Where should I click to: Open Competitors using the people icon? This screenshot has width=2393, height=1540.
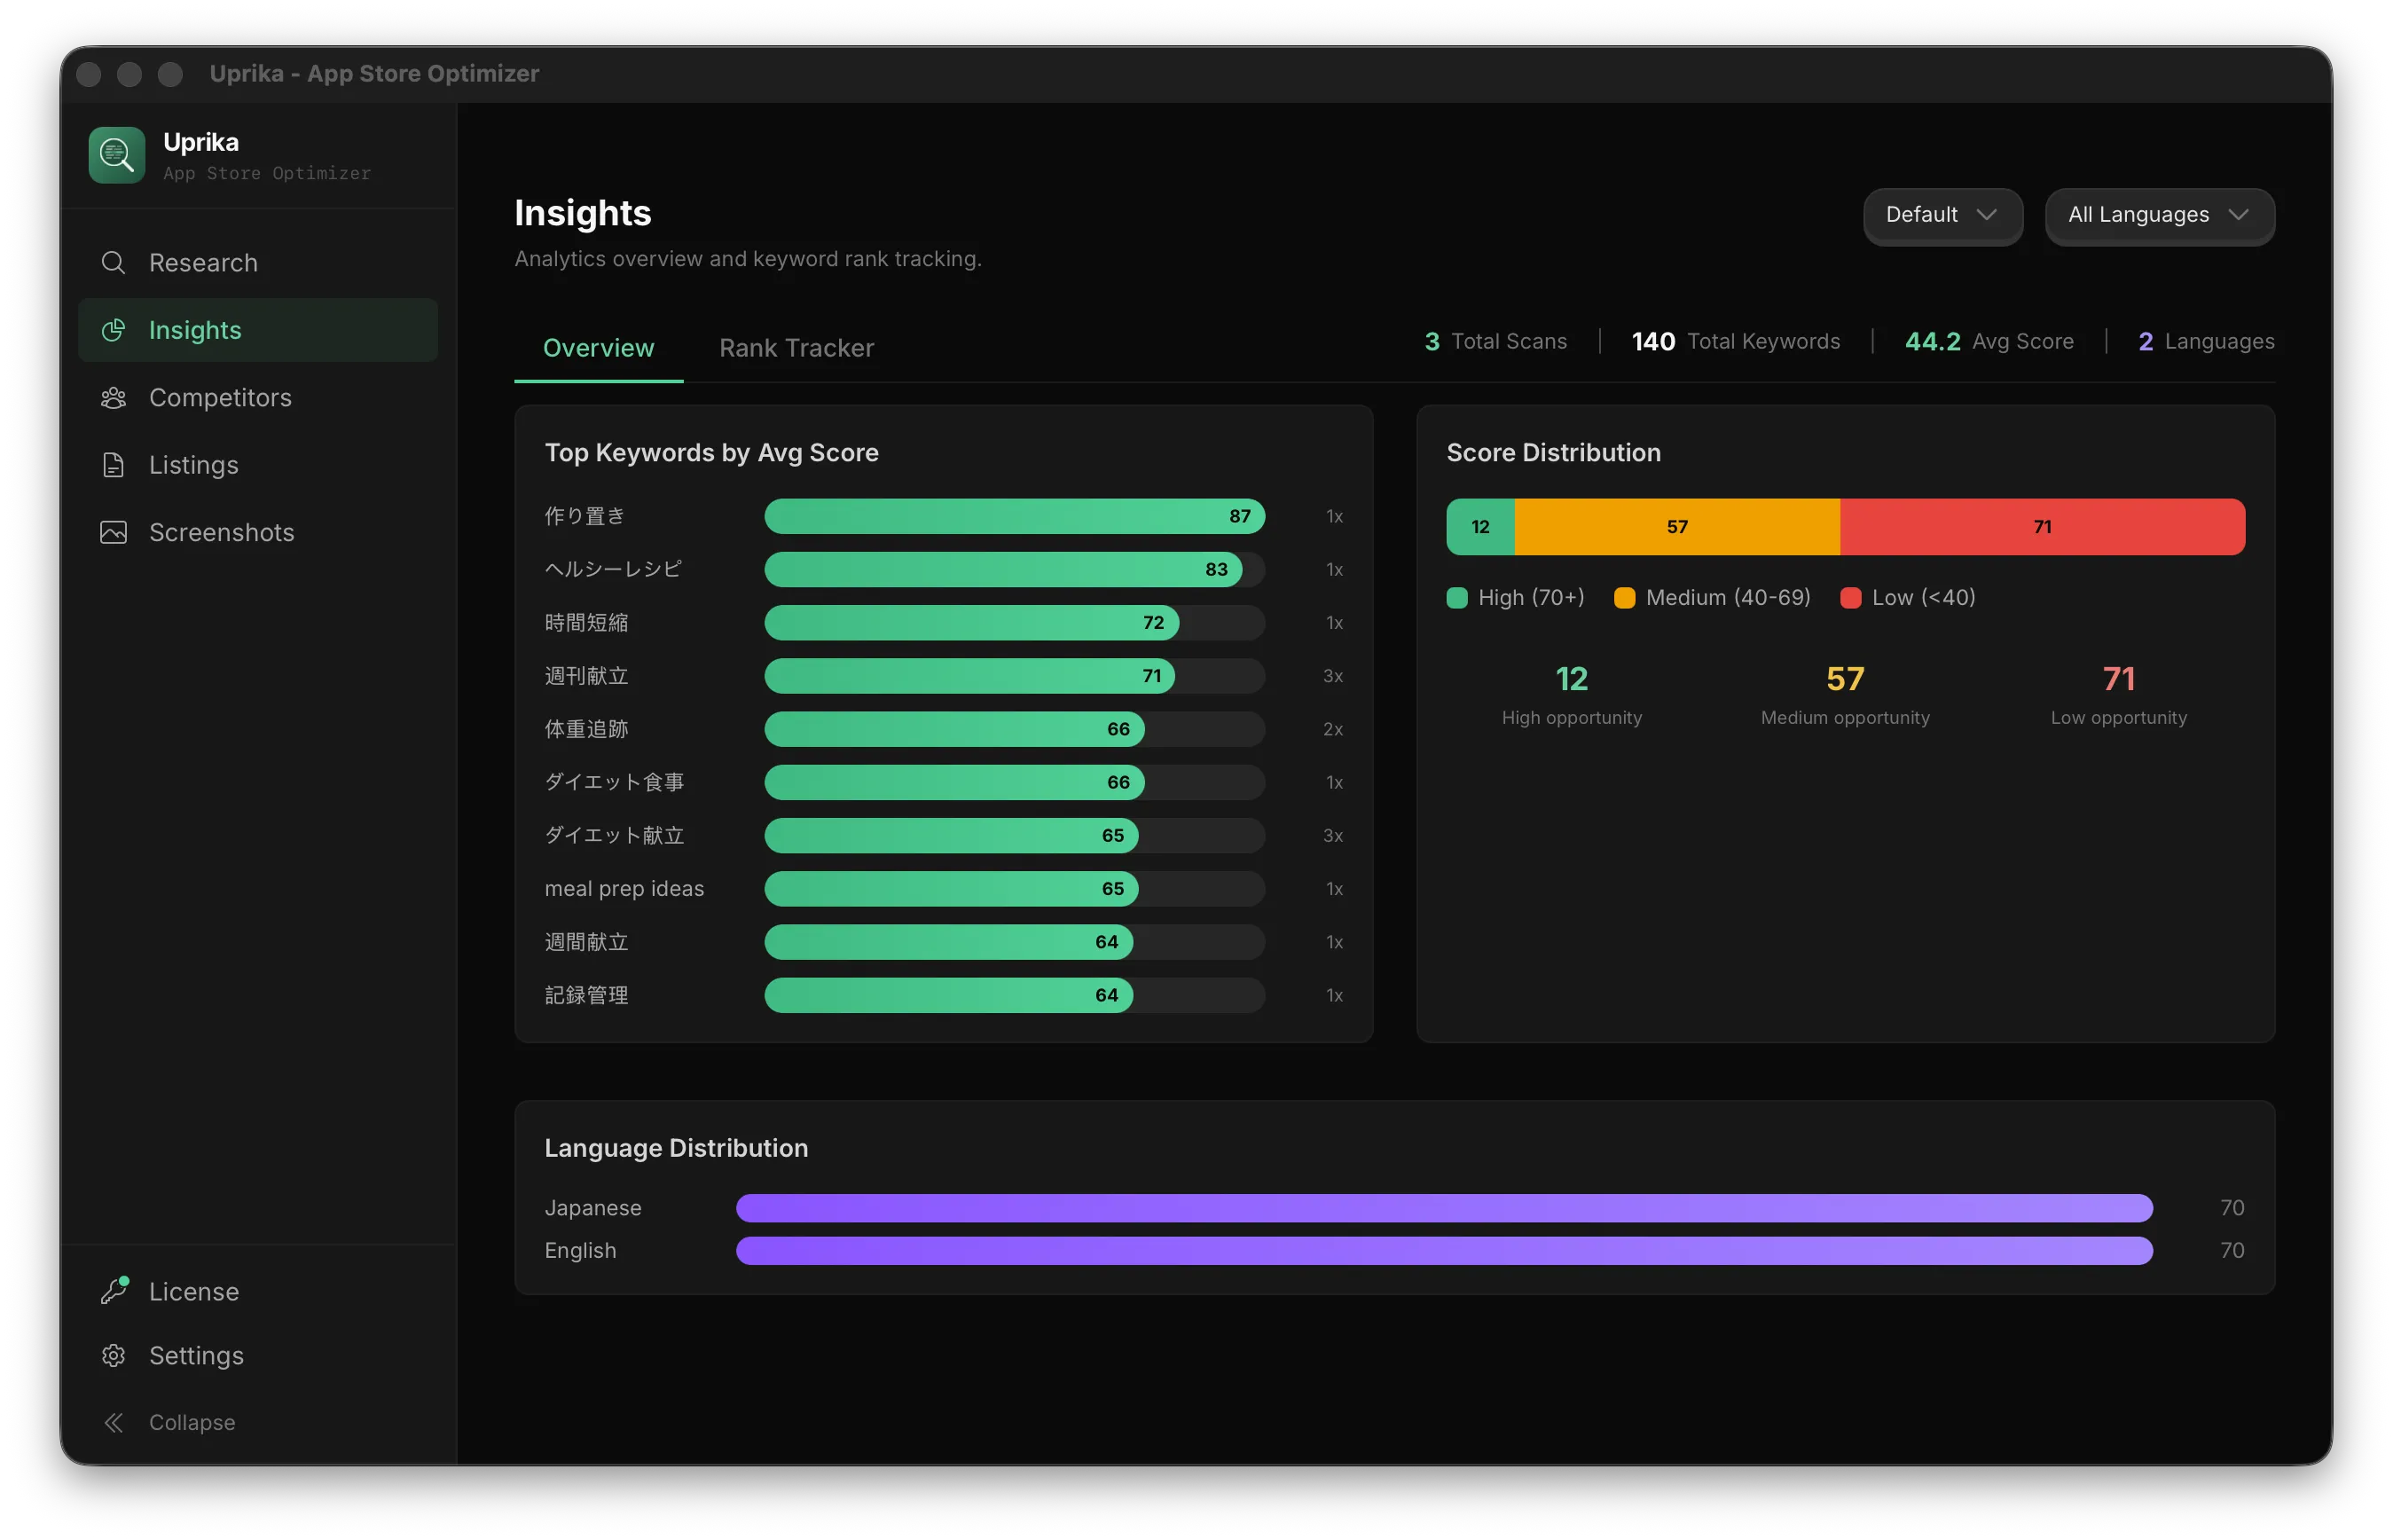[113, 398]
